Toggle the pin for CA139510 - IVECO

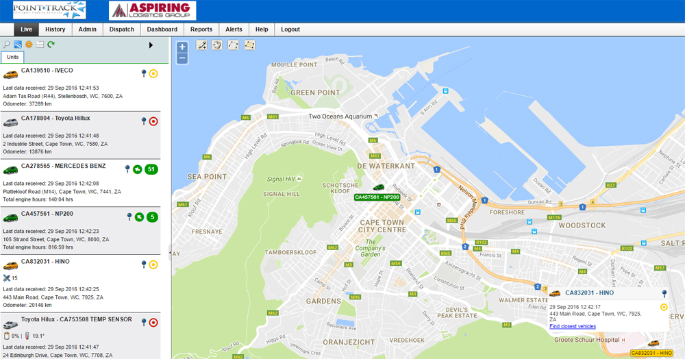pos(143,73)
